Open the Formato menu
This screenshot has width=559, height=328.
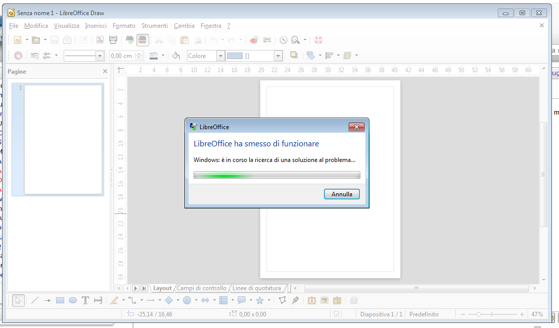point(124,26)
